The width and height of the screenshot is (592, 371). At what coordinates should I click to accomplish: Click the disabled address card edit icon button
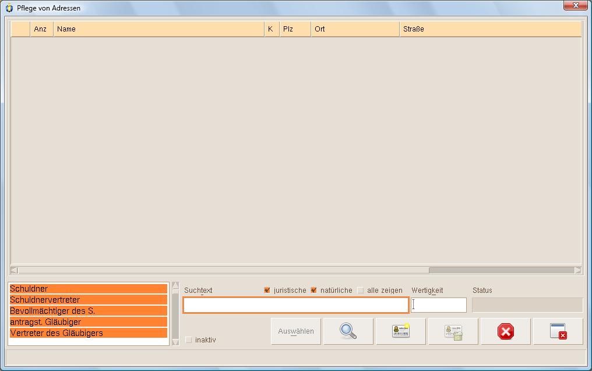pos(453,331)
